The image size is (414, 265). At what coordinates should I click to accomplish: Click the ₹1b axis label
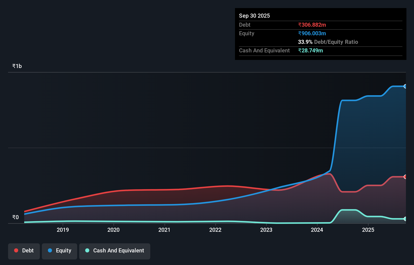coord(17,66)
